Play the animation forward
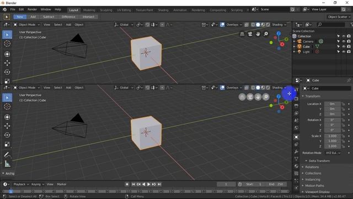This screenshot has height=199, width=353. (x=148, y=184)
